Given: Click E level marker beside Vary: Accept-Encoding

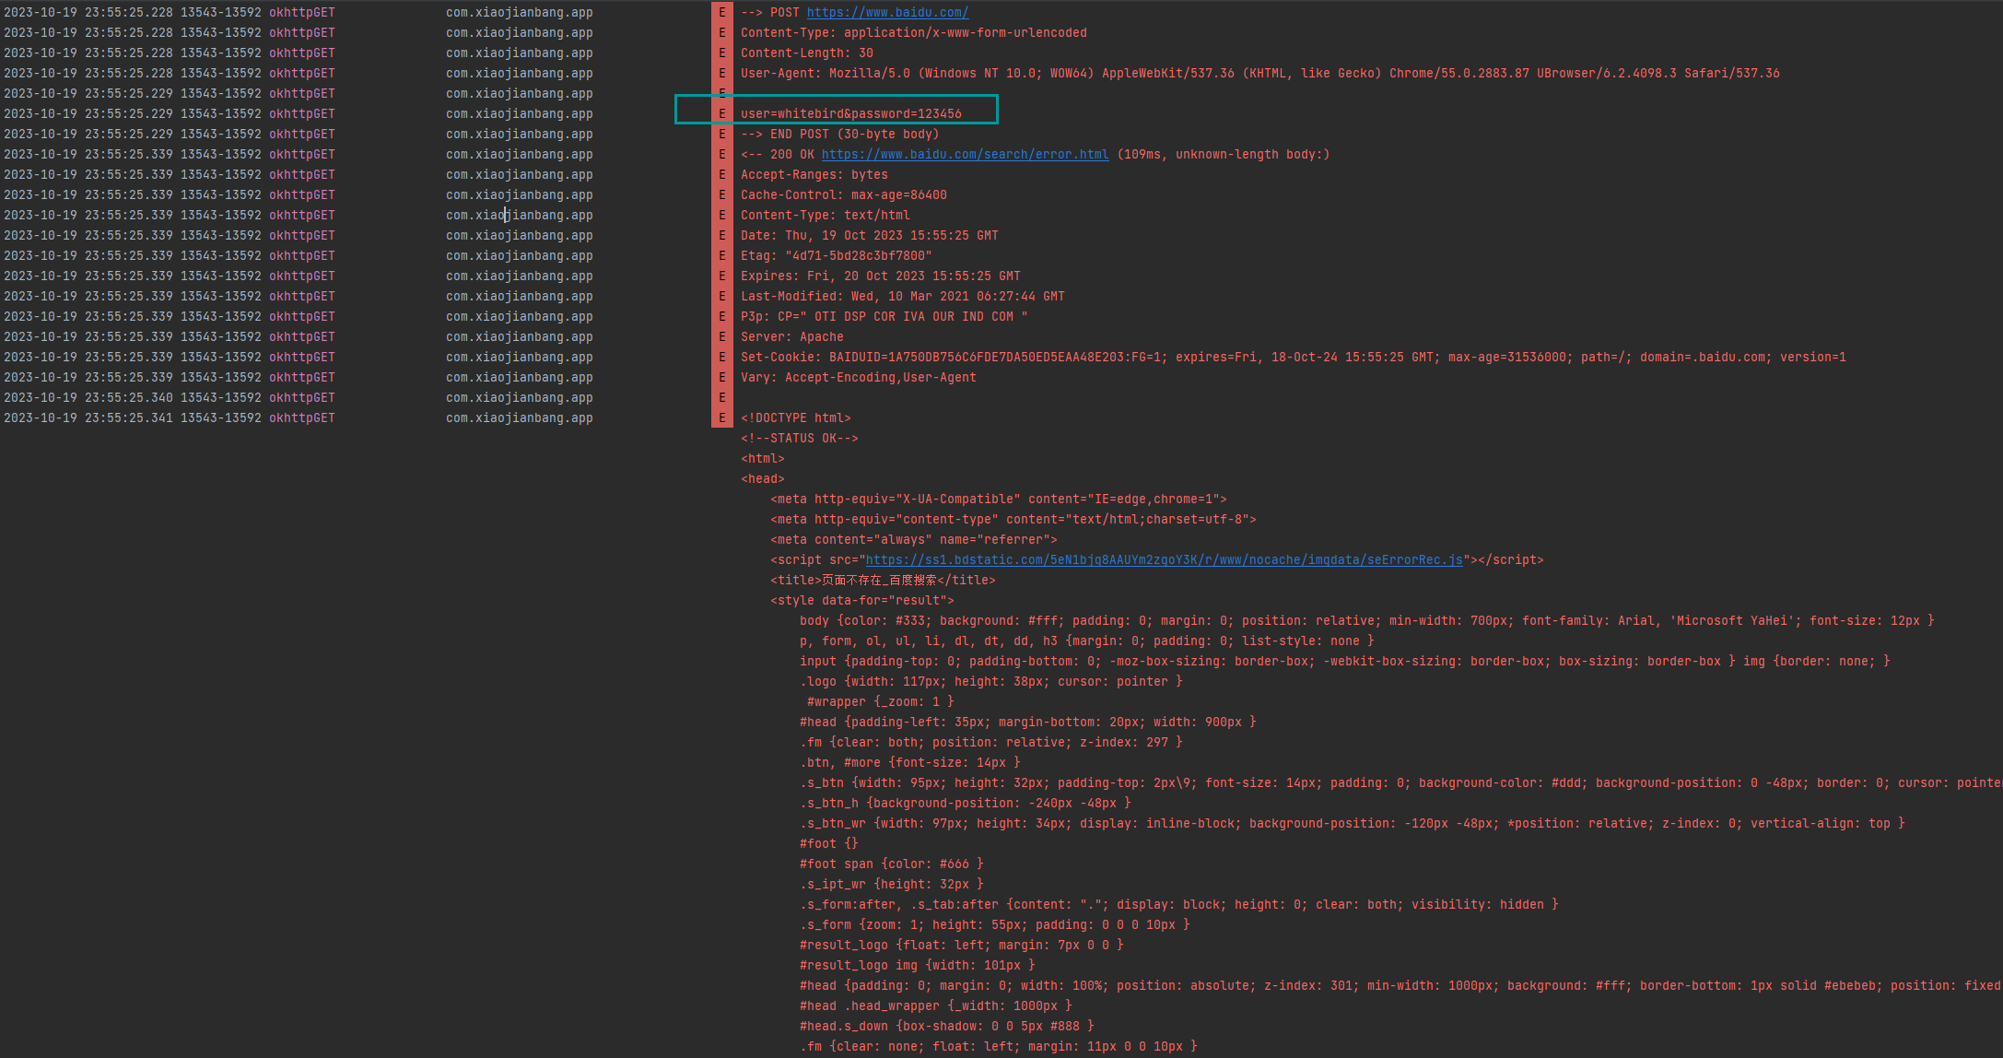Looking at the screenshot, I should pos(722,378).
